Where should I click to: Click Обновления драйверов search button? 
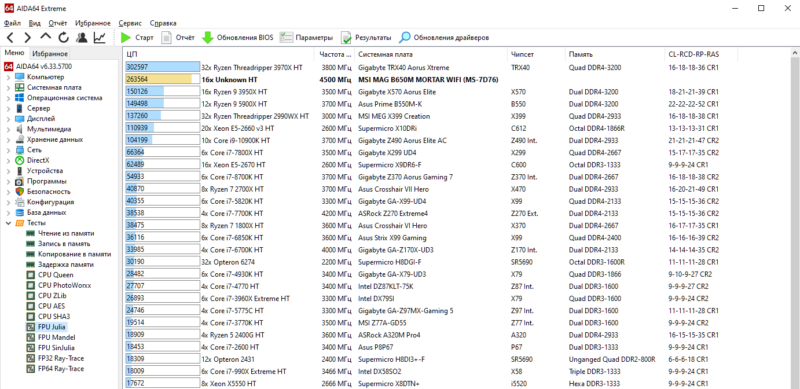(444, 38)
